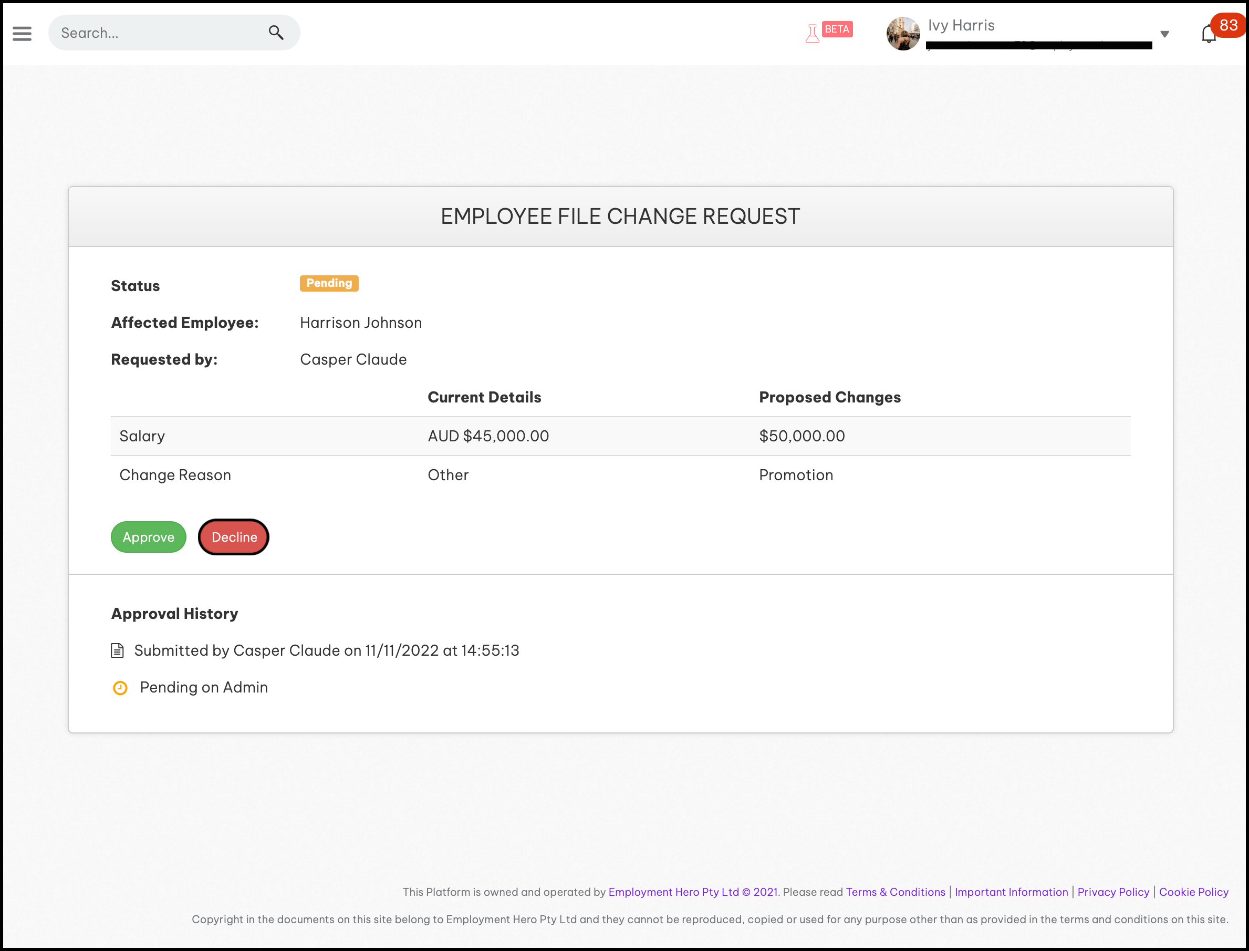Click the Ivy Harris user name
The height and width of the screenshot is (951, 1249).
click(x=961, y=25)
